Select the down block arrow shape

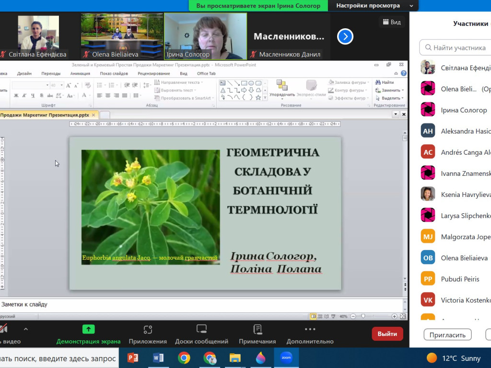pyautogui.click(x=251, y=90)
